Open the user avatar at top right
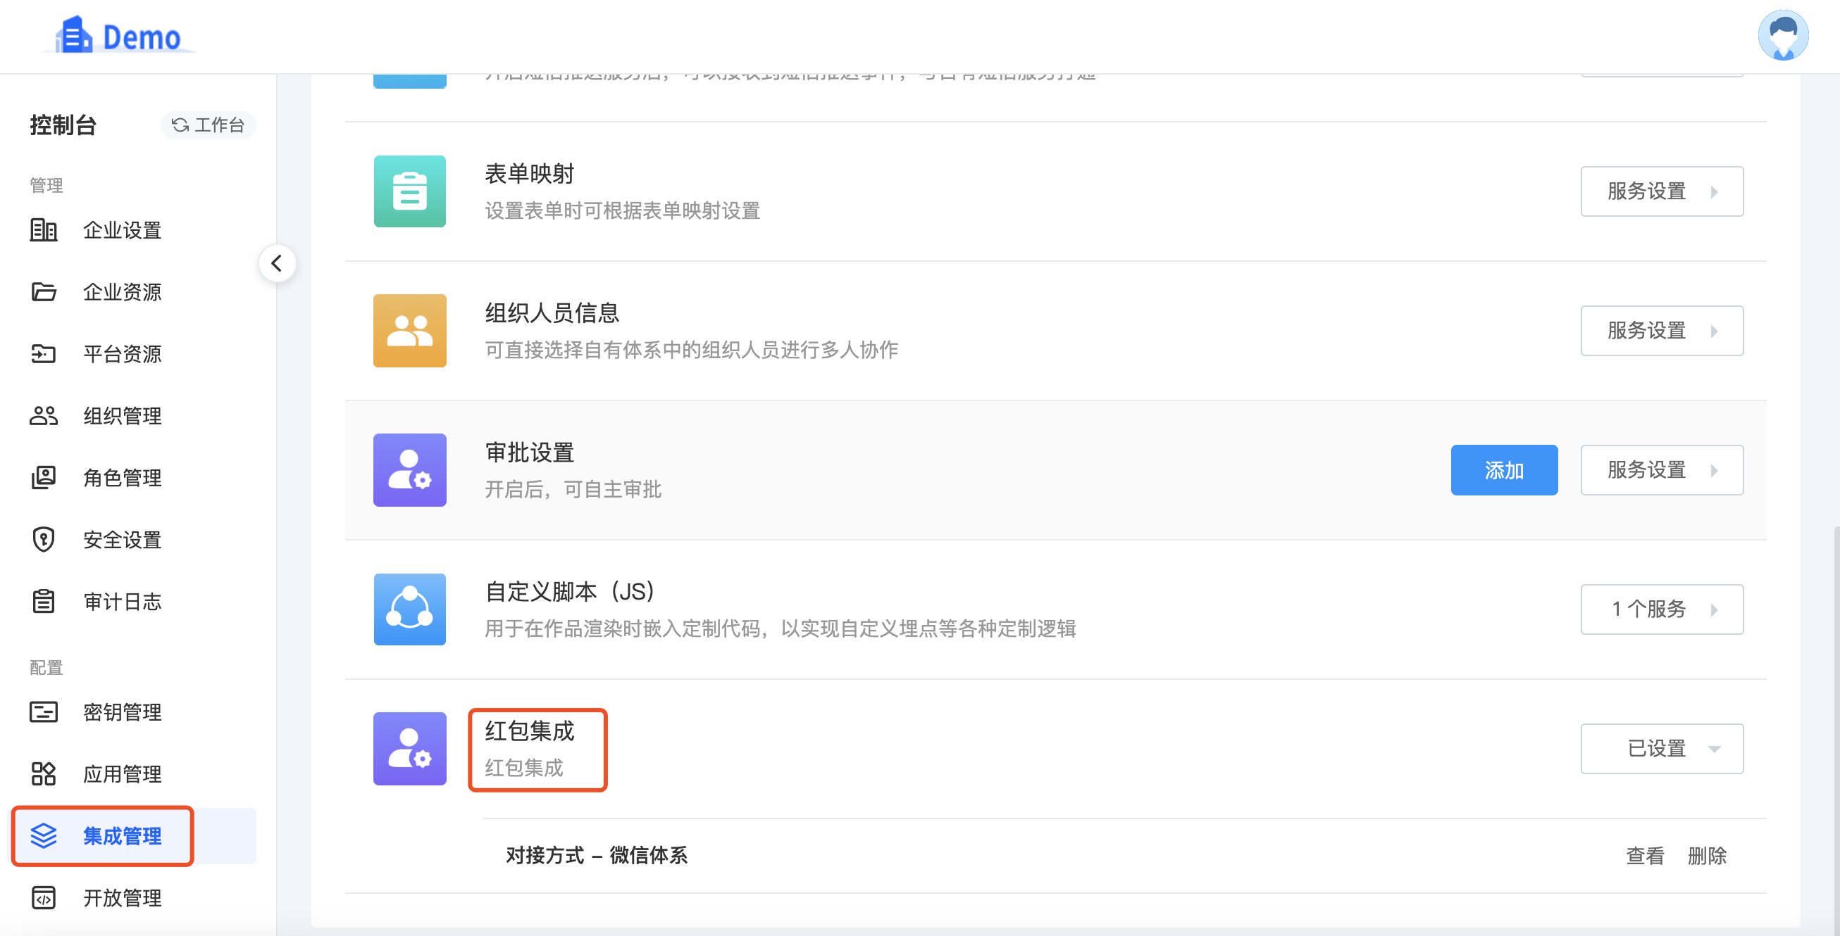 coord(1783,35)
